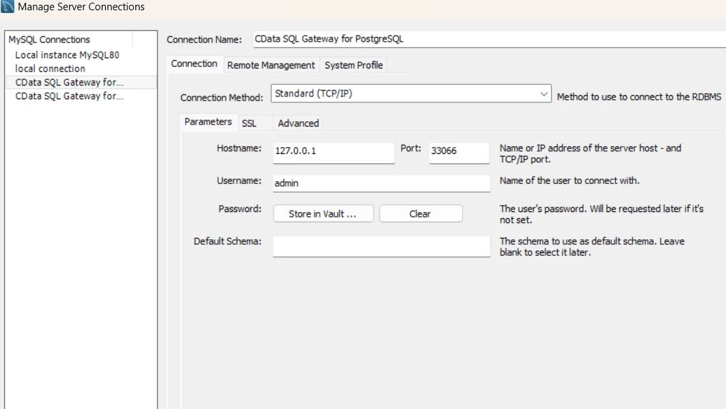
Task: Click into the Hostname field
Action: click(334, 153)
